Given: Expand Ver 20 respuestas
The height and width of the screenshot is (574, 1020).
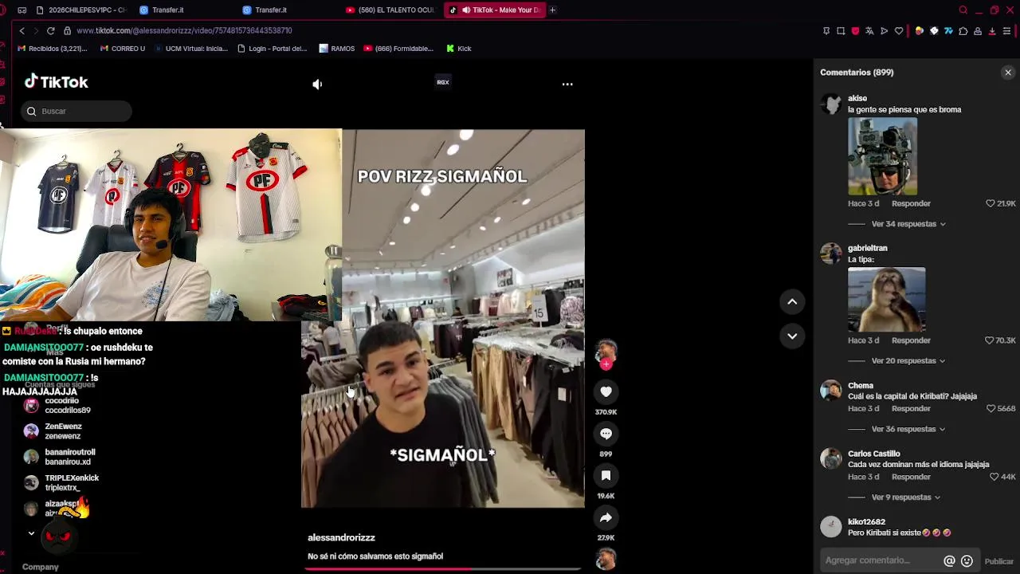Looking at the screenshot, I should point(908,360).
